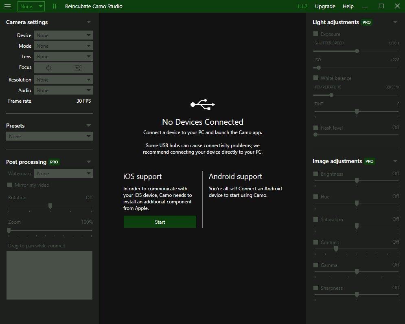This screenshot has height=324, width=405.
Task: Enable the Mirror my video checkbox
Action: click(x=10, y=185)
